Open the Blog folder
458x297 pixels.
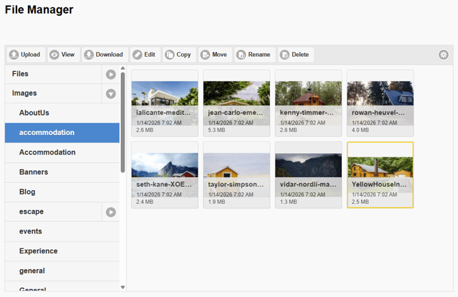coord(62,192)
